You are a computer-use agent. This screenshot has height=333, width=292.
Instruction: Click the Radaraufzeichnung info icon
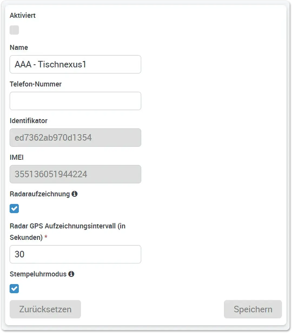[75, 194]
